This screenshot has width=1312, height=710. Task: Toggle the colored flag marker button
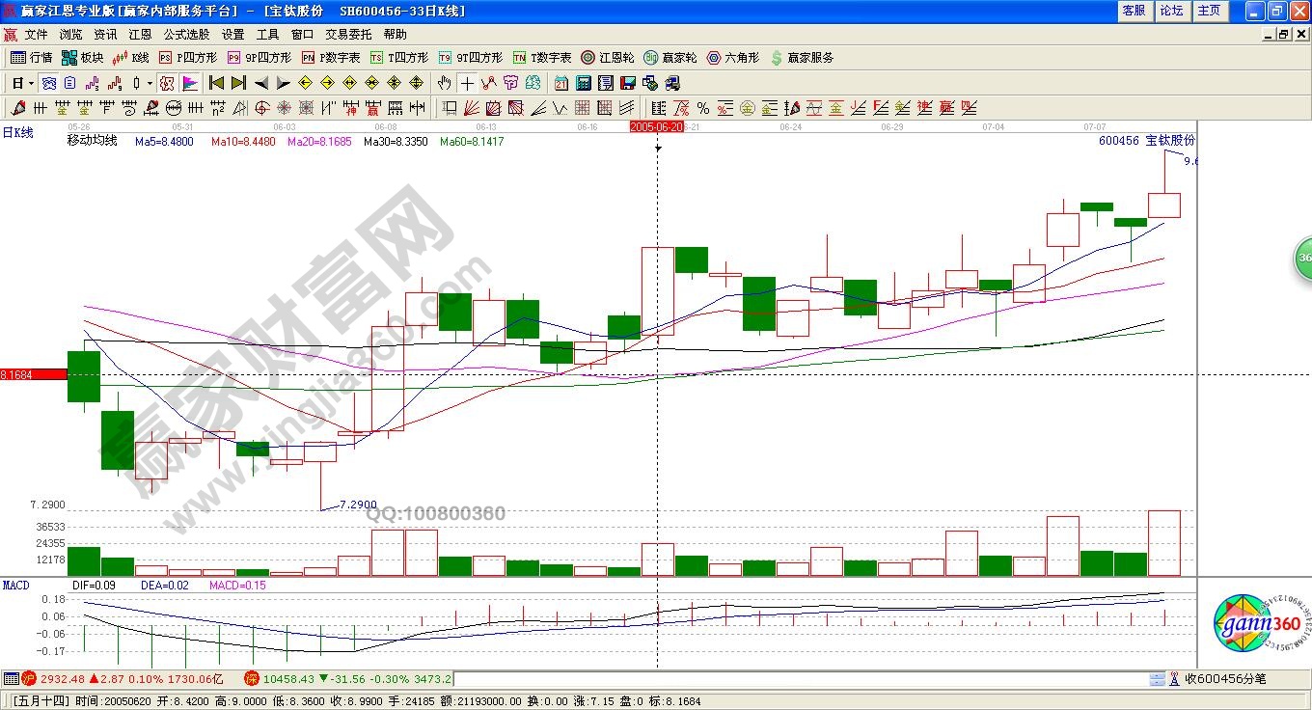190,83
